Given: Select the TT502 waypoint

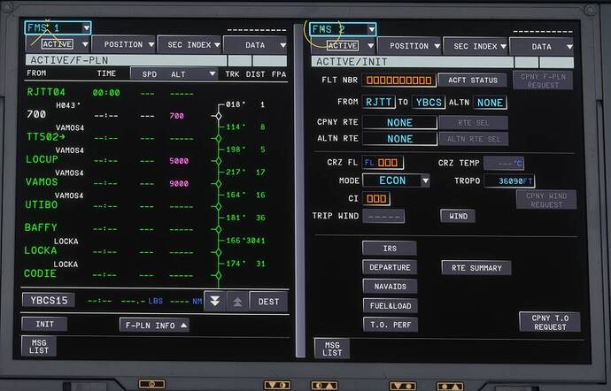Looking at the screenshot, I should pos(45,137).
